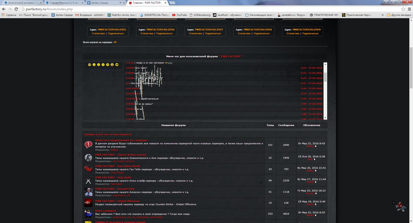Image resolution: width=413 pixels, height=223 pixels.
Task: Open the YouTube bookmark
Action: click(x=179, y=15)
